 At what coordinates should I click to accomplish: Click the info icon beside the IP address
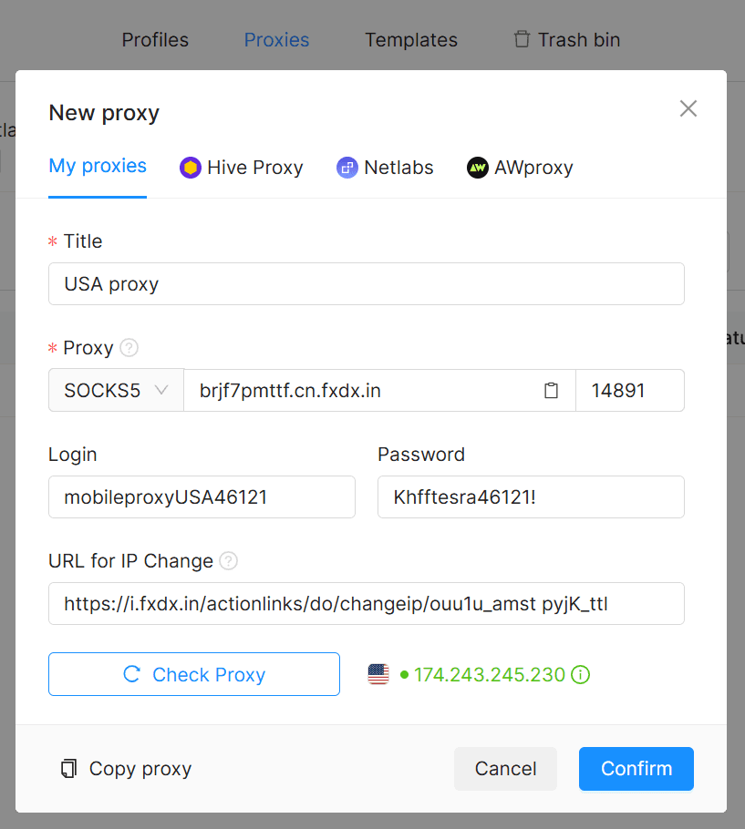pyautogui.click(x=580, y=674)
